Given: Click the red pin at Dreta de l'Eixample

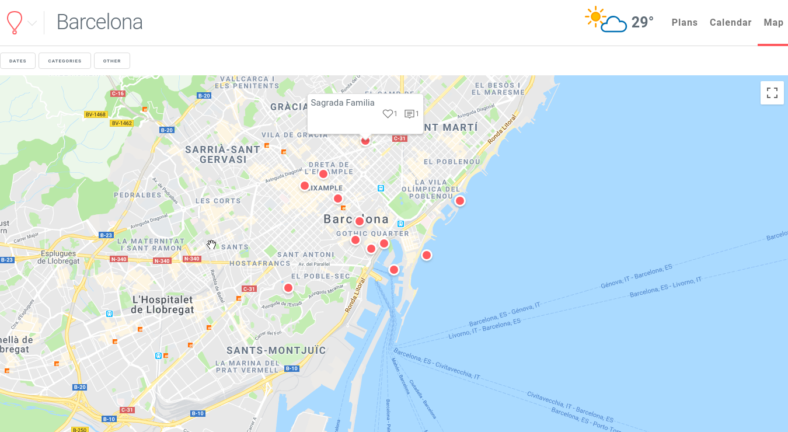Looking at the screenshot, I should (323, 174).
